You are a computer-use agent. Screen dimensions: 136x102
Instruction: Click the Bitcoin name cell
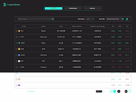point(44,31)
